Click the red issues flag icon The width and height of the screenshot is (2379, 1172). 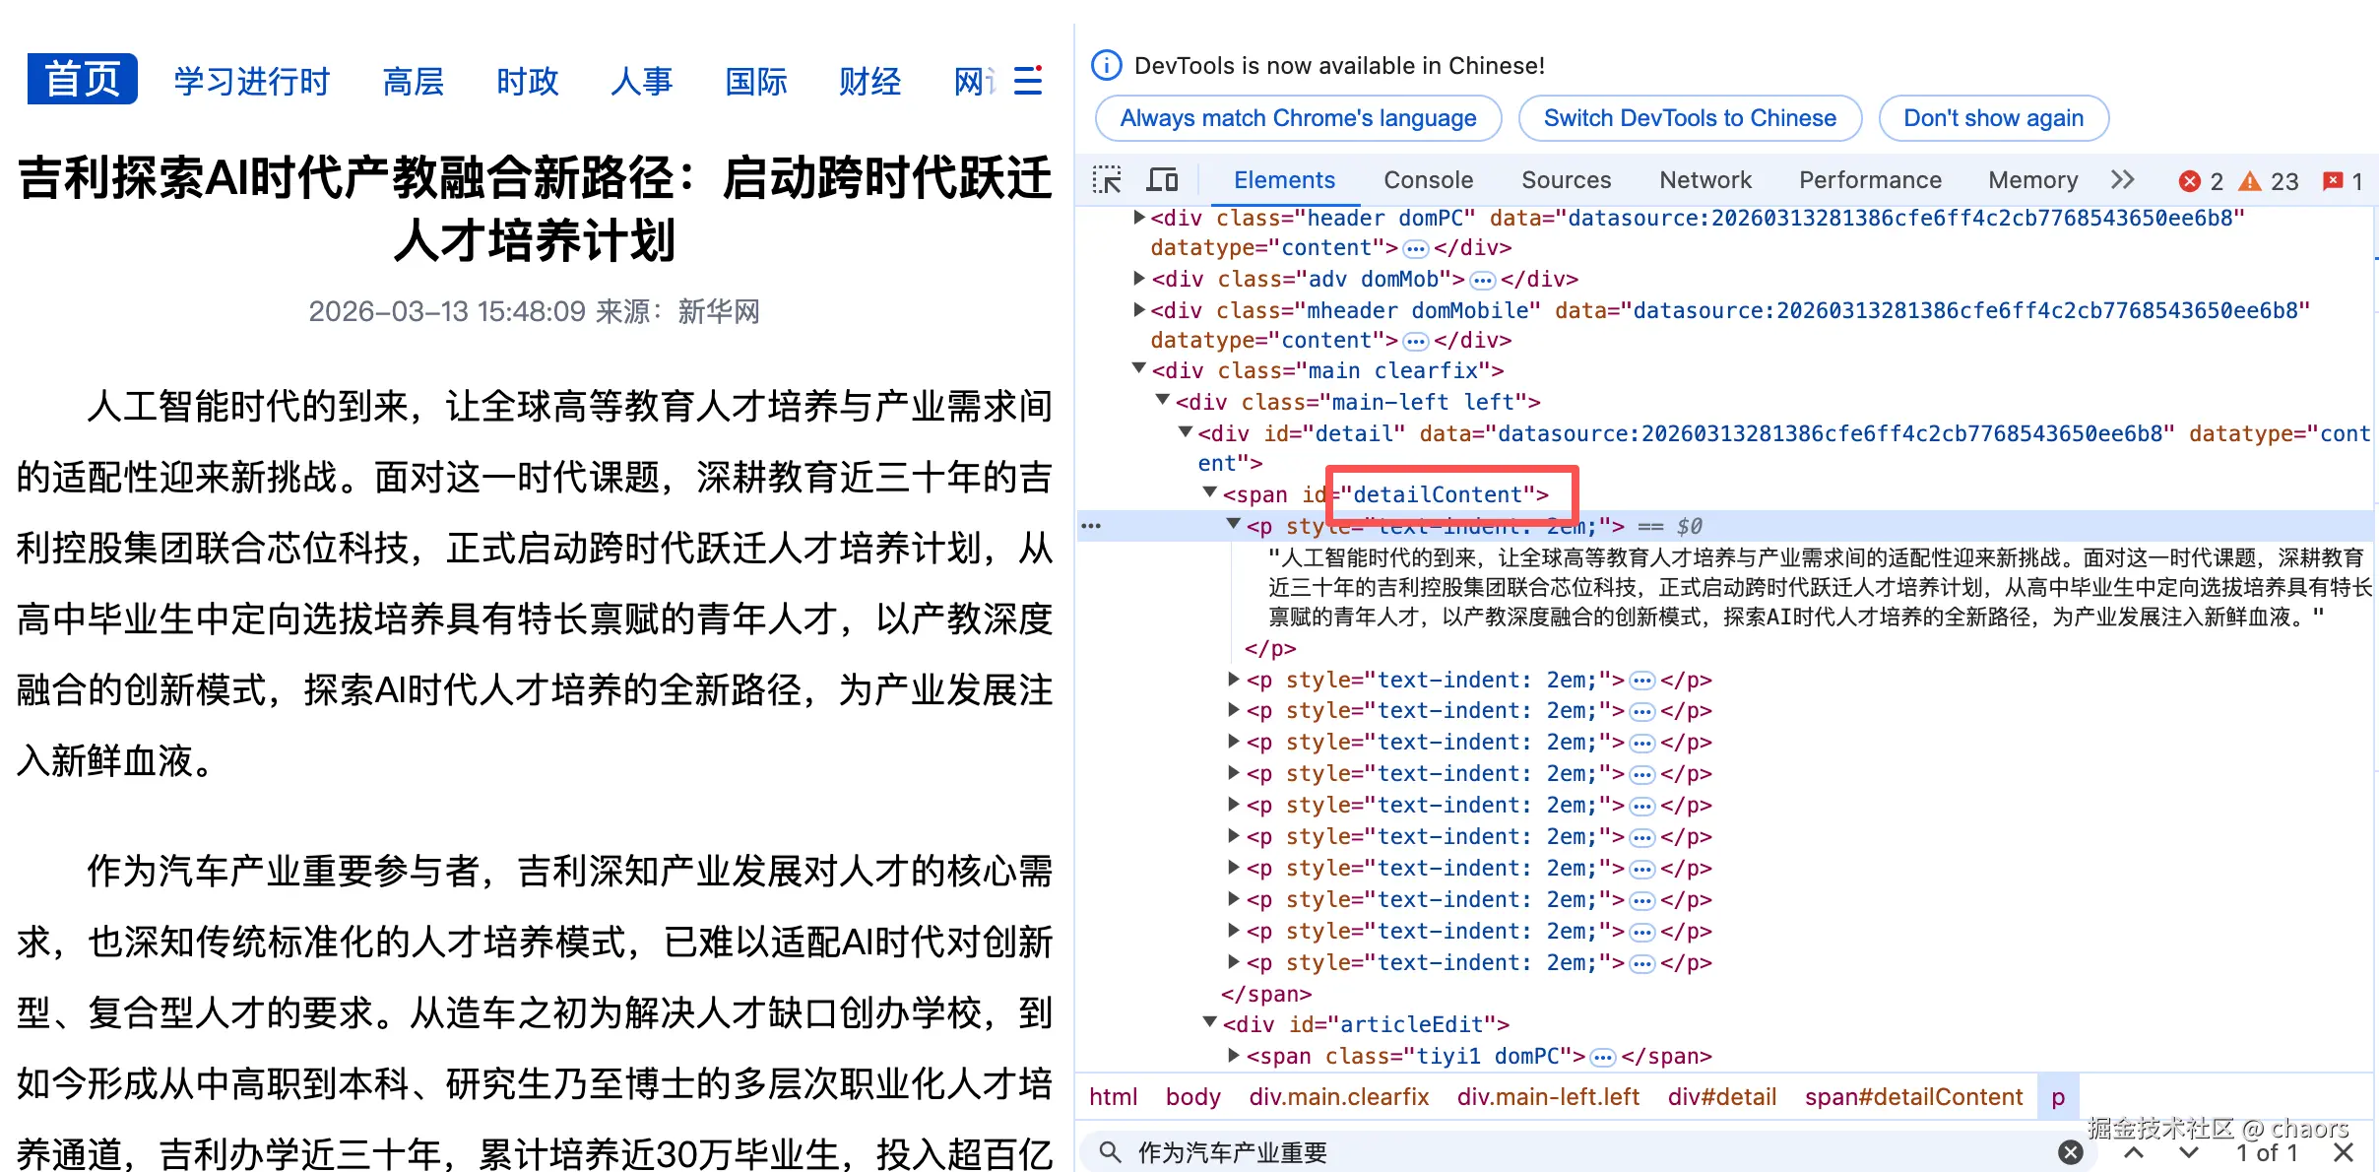click(2333, 181)
